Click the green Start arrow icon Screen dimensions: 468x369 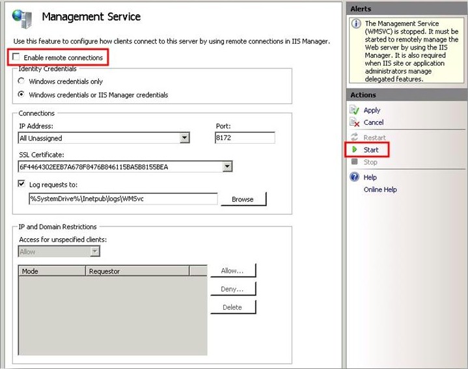[x=355, y=150]
